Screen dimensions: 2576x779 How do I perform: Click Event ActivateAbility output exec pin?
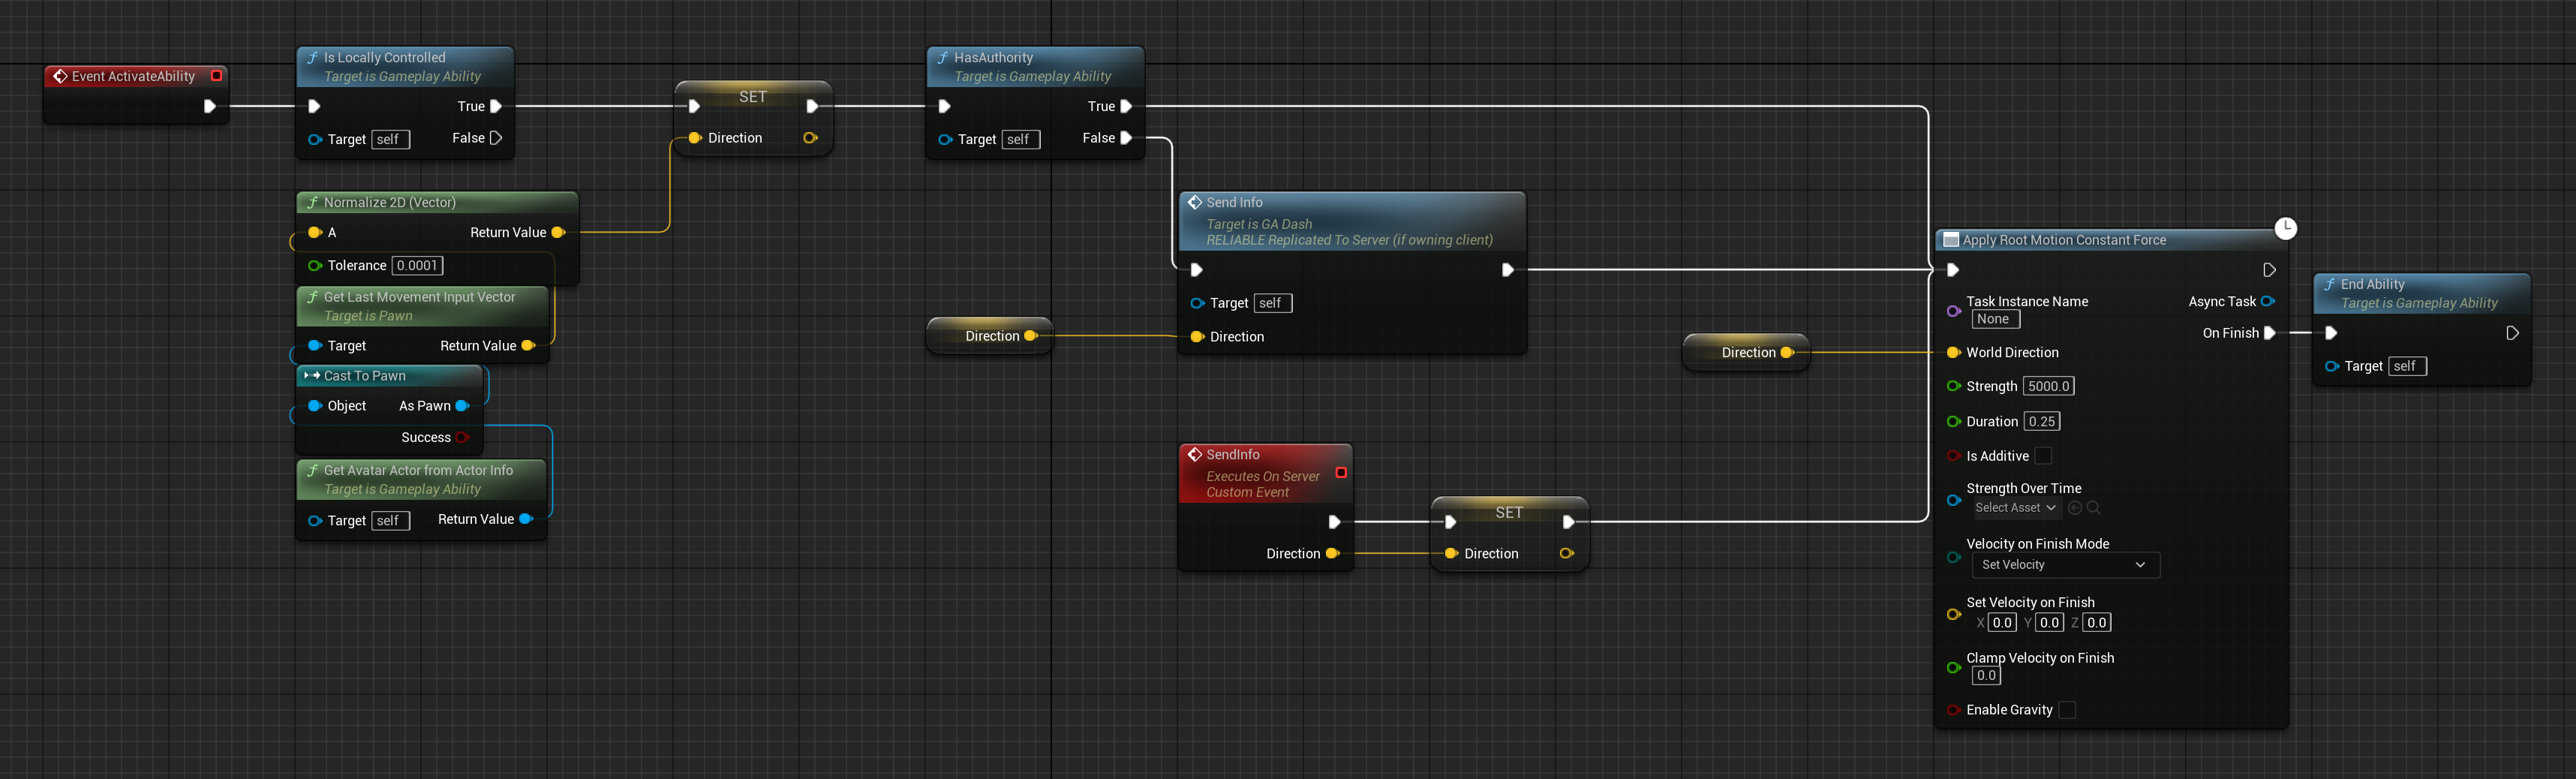[210, 106]
